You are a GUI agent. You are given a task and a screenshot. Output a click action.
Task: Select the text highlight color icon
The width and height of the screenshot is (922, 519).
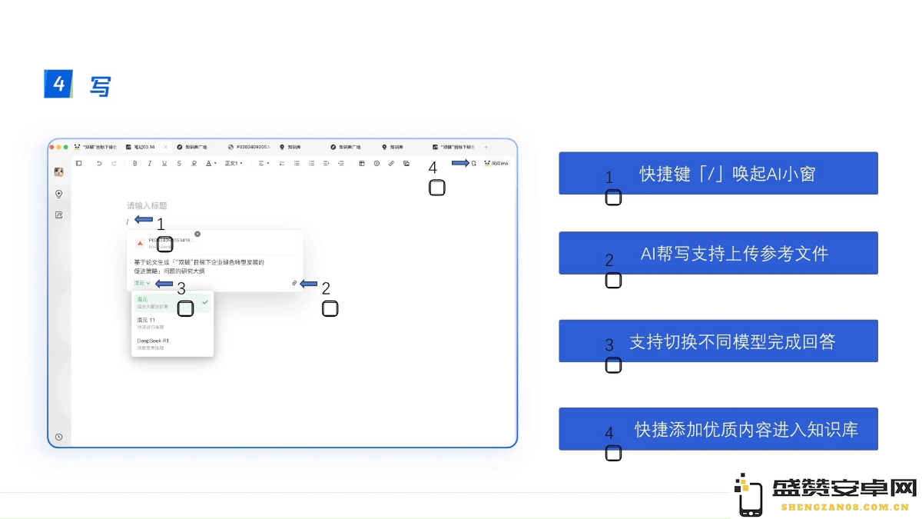click(194, 163)
